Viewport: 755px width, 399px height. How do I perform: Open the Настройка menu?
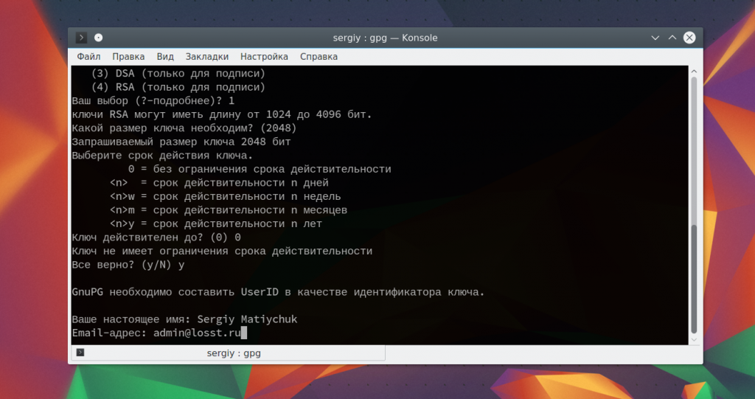click(264, 57)
